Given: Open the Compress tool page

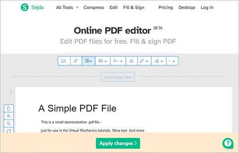Looking at the screenshot, I should [x=94, y=8].
